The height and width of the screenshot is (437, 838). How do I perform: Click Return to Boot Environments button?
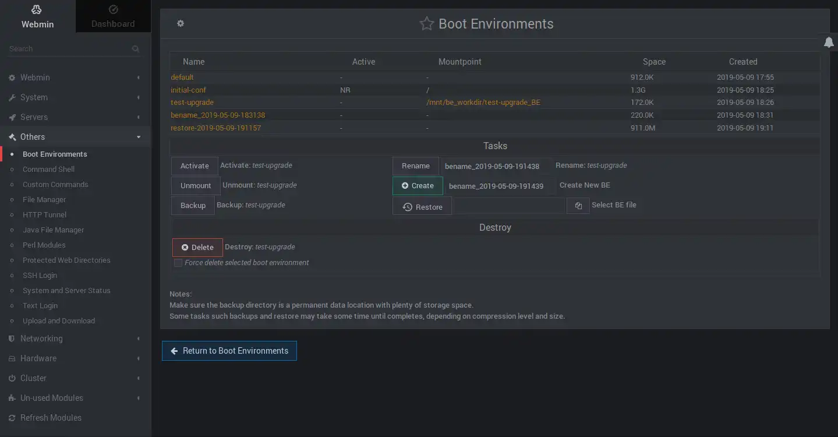coord(229,351)
